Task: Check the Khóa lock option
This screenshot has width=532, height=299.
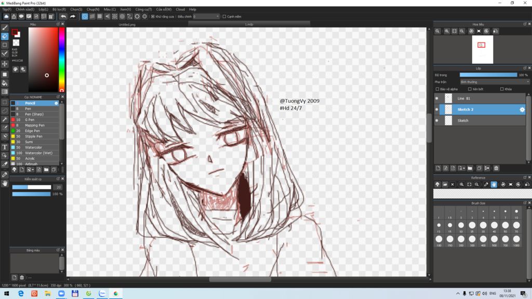Action: (502, 89)
